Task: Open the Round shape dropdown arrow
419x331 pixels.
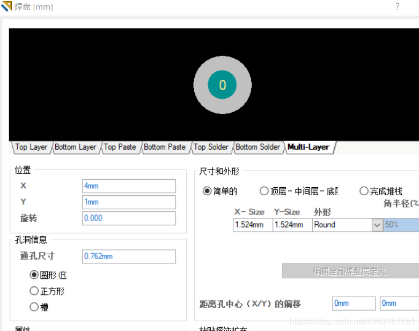Action: click(377, 225)
